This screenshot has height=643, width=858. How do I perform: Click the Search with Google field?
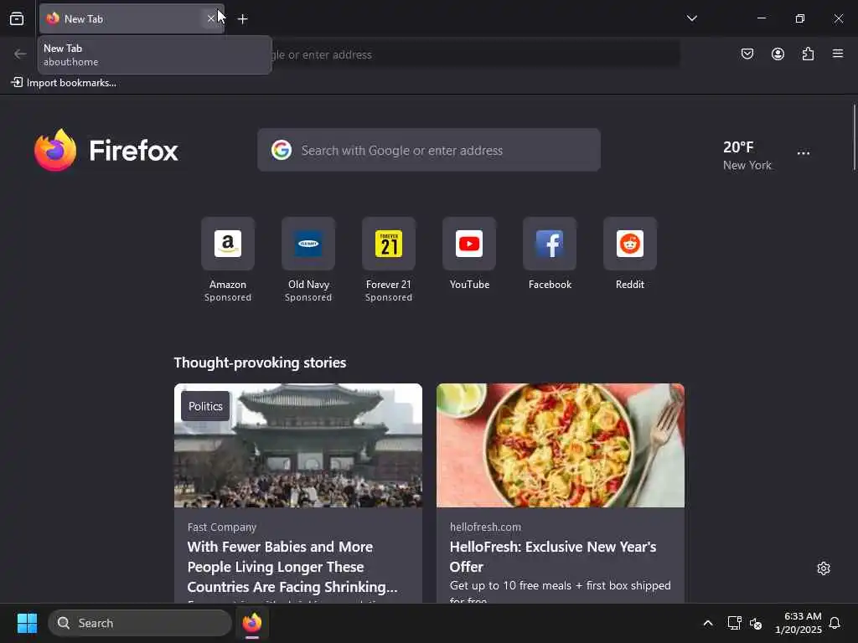pyautogui.click(x=429, y=150)
